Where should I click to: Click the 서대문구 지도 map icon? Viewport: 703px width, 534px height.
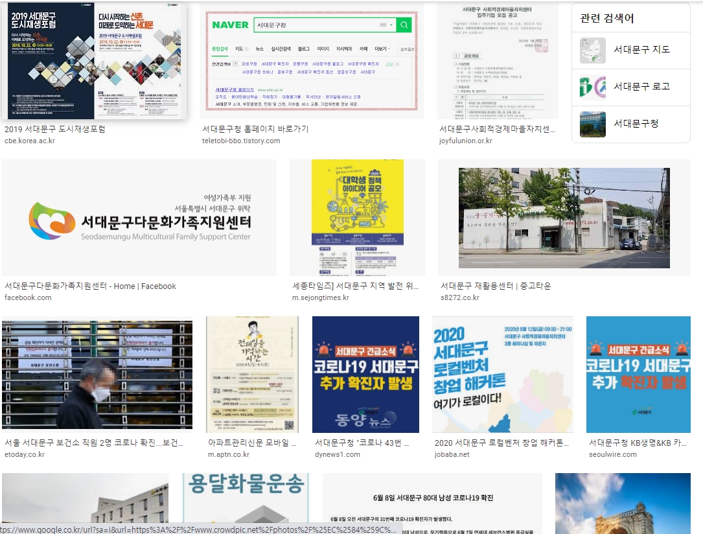[x=593, y=50]
